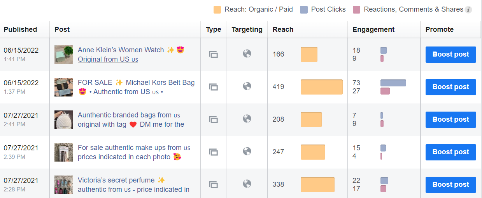Screen dimensions: 482x198
Task: Click the album type icon for Anne Klein post
Action: click(x=213, y=54)
